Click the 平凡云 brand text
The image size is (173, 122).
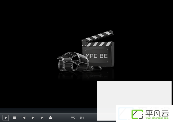[x=157, y=113]
